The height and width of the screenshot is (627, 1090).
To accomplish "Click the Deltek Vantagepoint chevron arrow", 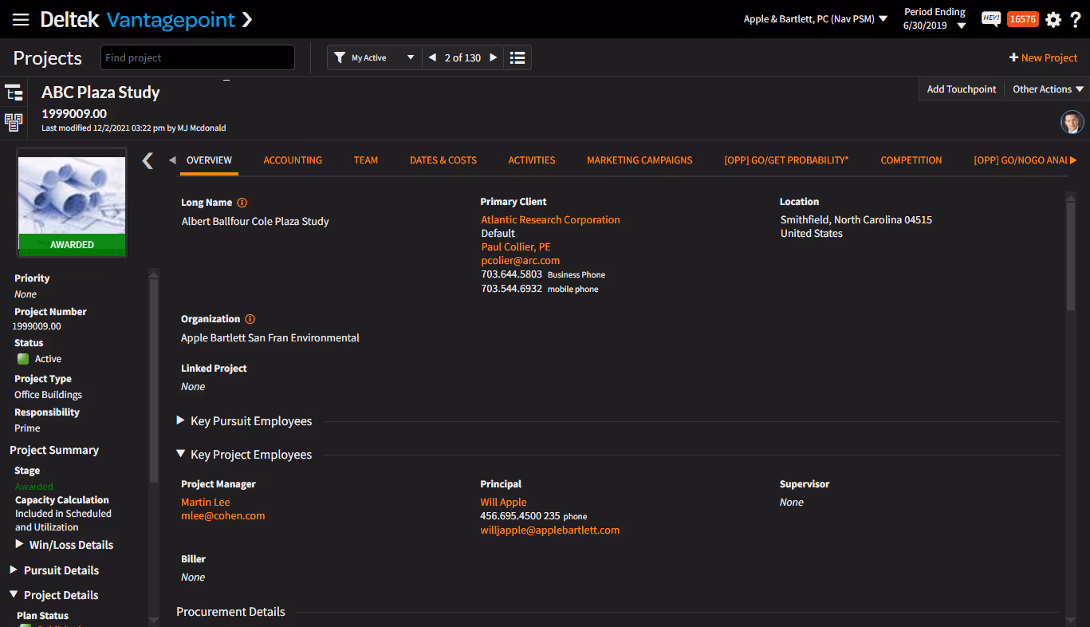I will [x=247, y=19].
